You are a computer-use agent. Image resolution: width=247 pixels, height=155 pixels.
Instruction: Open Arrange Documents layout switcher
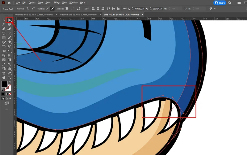(x=239, y=3)
